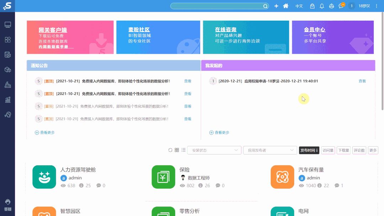The height and width of the screenshot is (216, 384).
Task: Click the 智慧园区 app title
Action: click(70, 211)
